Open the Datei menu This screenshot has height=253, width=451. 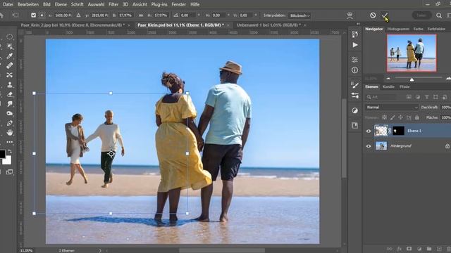8,4
